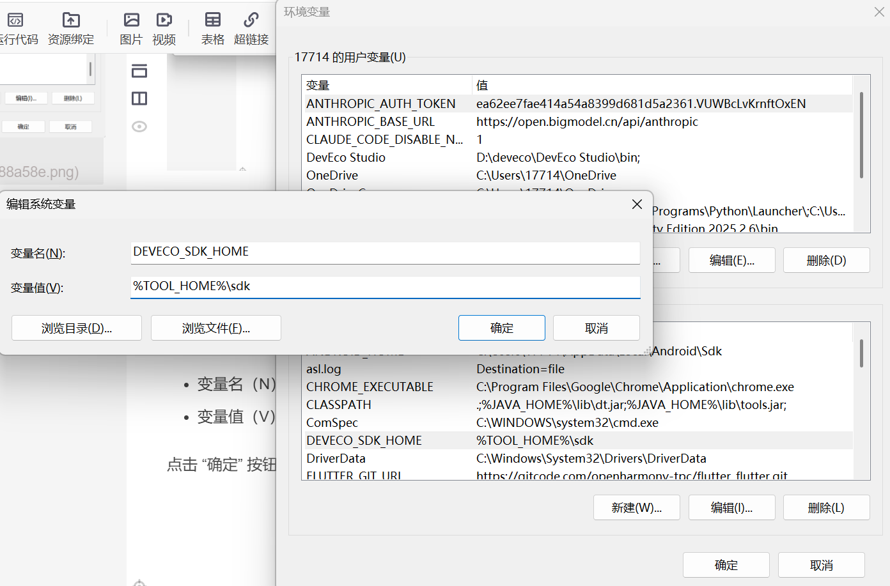The height and width of the screenshot is (586, 890).
Task: Click the 变量名 input field with DEVECO_SDK_HOME
Action: click(385, 252)
